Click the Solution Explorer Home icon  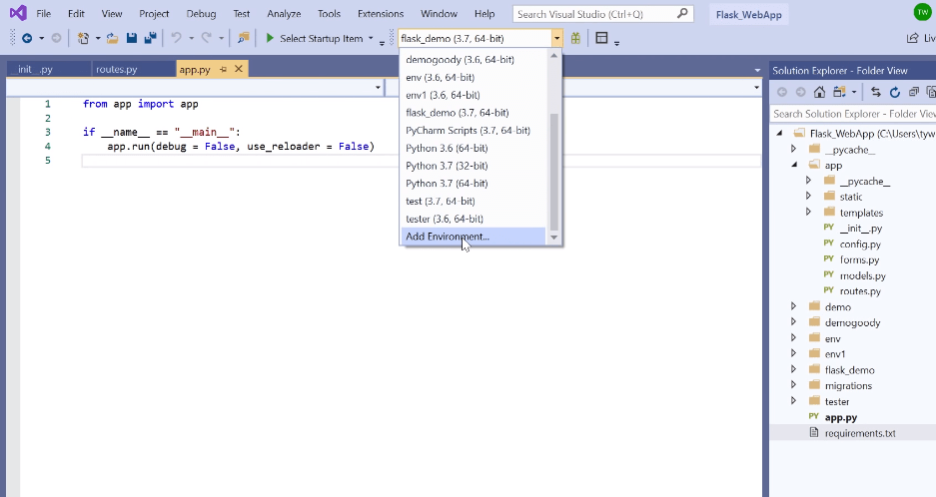(819, 92)
